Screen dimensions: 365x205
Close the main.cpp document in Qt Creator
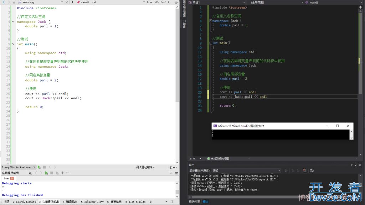(x=67, y=2)
